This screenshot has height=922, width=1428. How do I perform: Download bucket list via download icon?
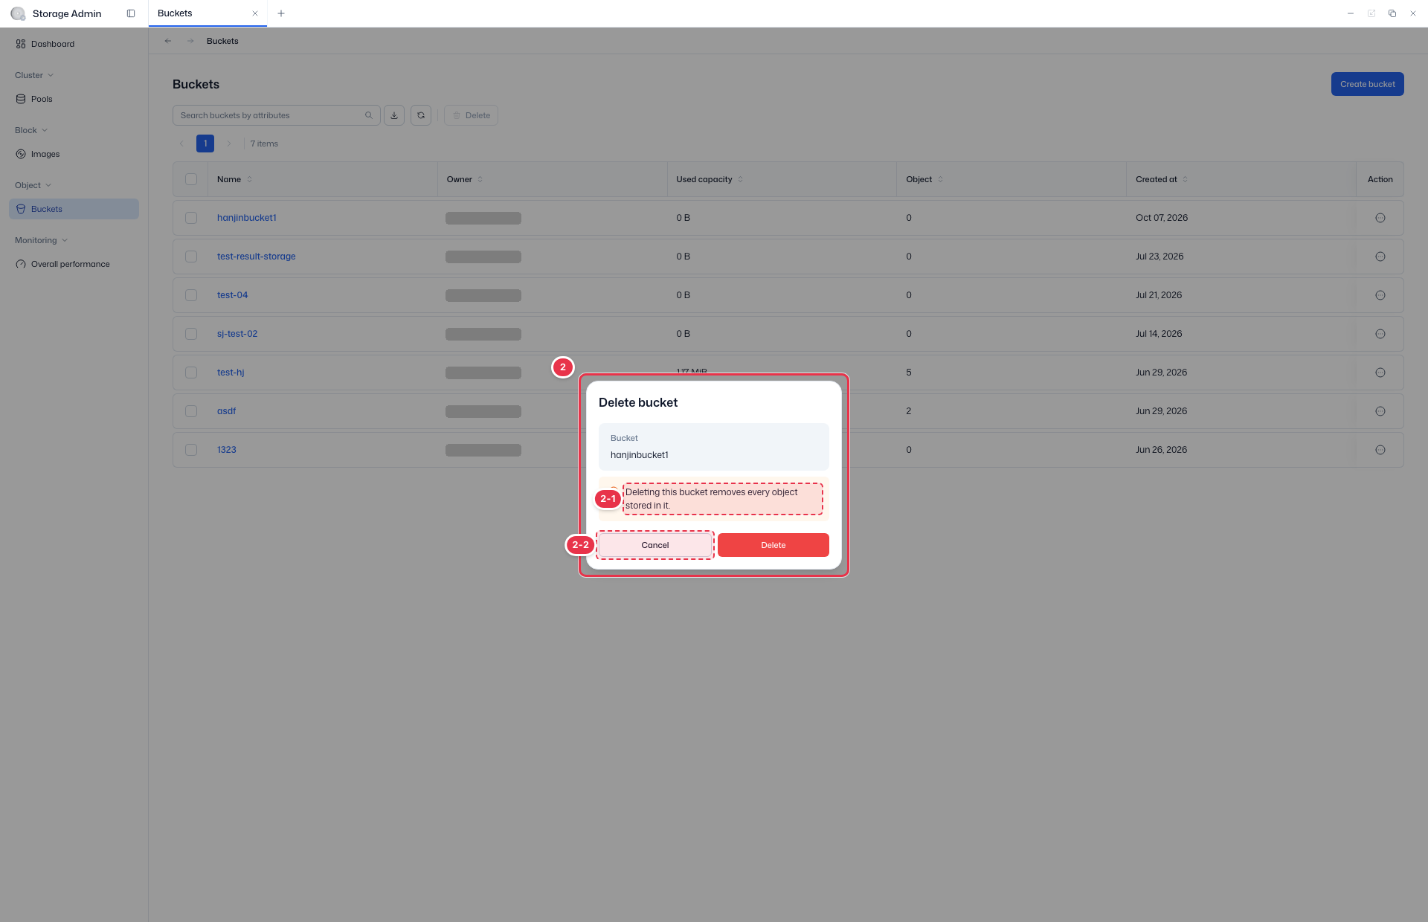(x=394, y=115)
